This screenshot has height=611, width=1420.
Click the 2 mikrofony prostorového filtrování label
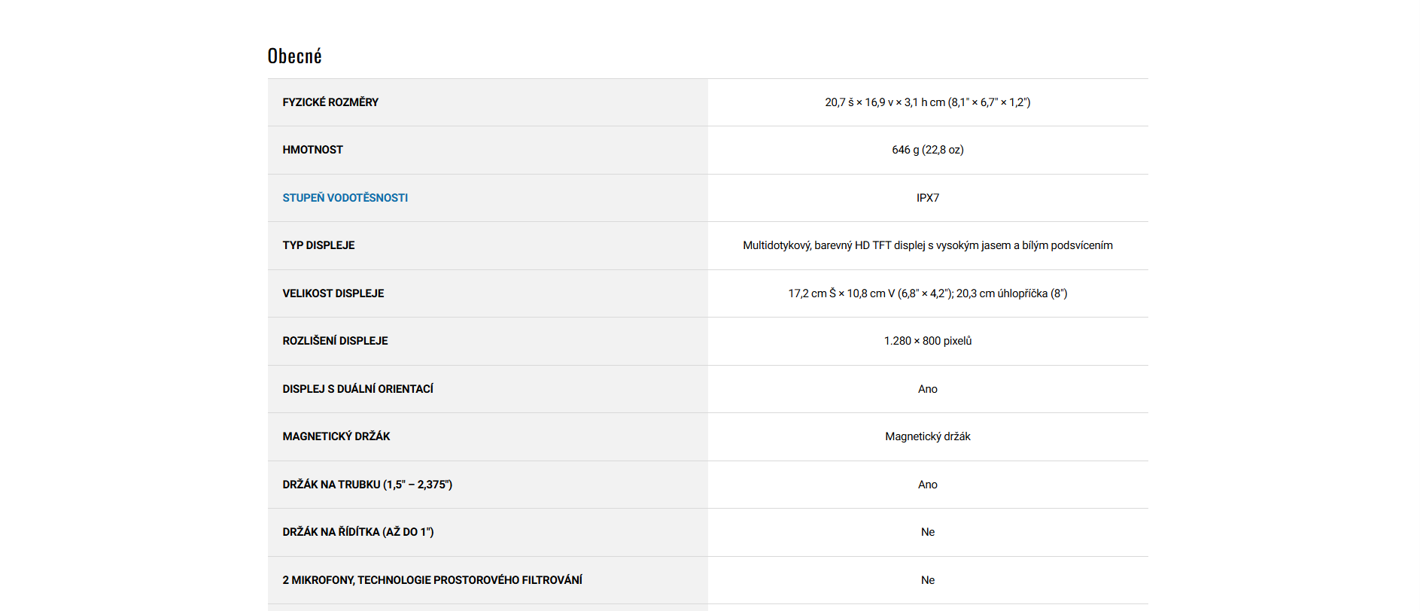pos(432,580)
